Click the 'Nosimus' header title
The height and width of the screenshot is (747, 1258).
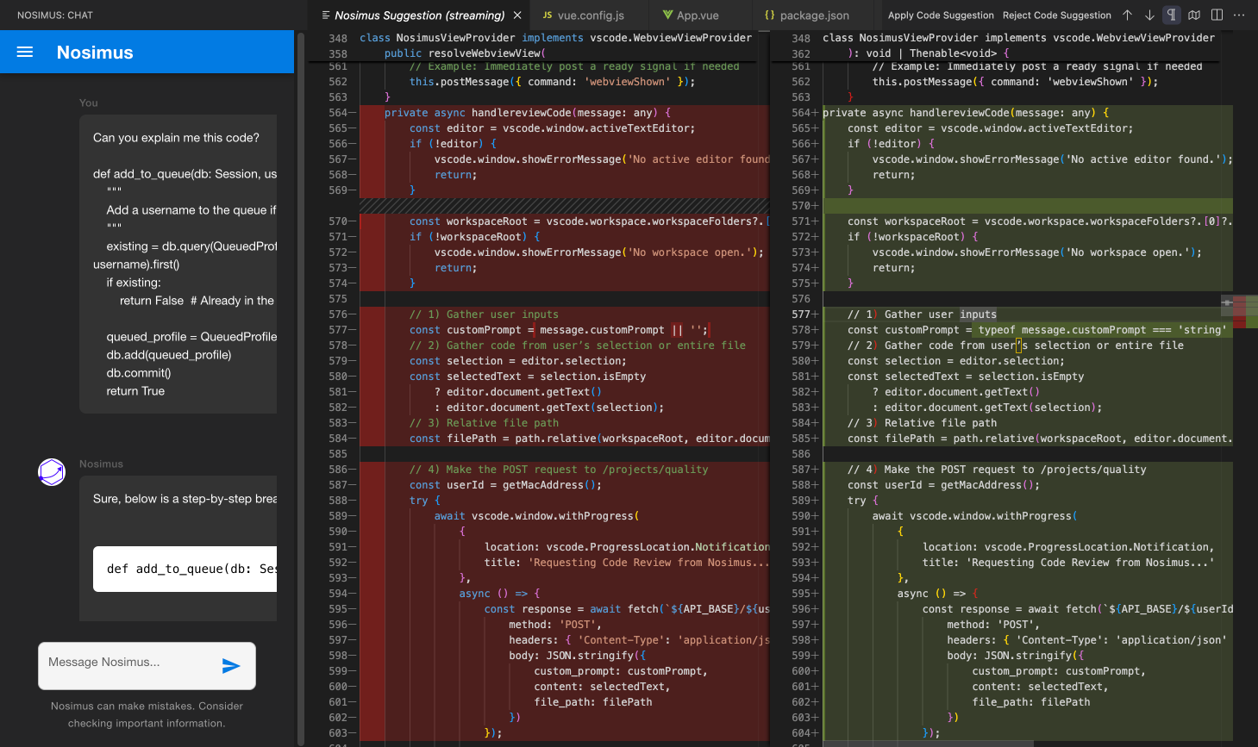click(95, 53)
